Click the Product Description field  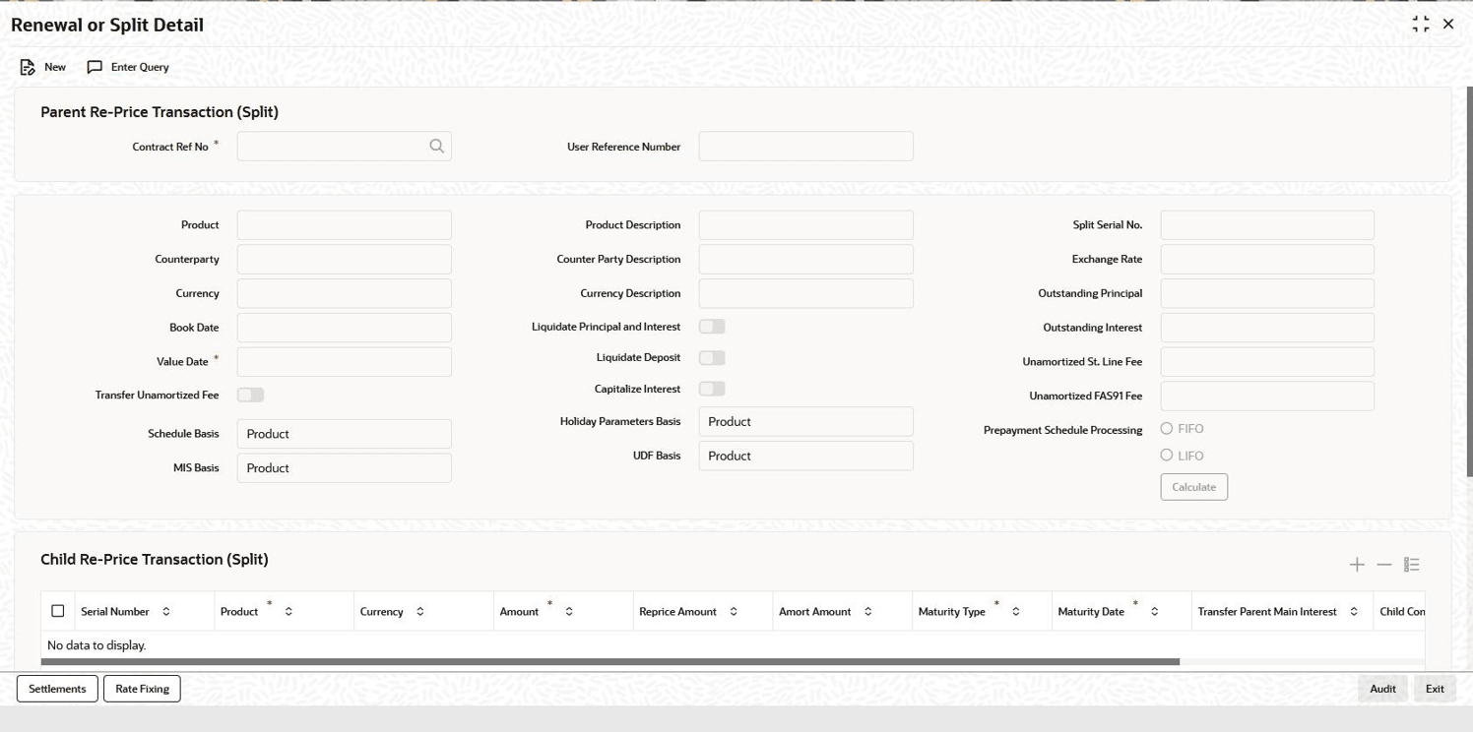click(806, 225)
